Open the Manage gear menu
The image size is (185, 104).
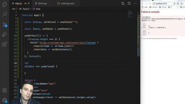5,100
